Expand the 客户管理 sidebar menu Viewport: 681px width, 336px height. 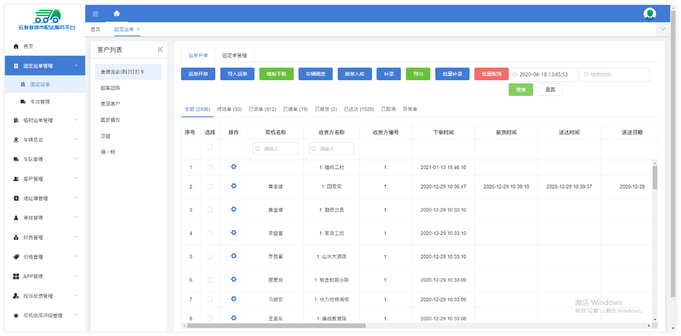coord(45,178)
